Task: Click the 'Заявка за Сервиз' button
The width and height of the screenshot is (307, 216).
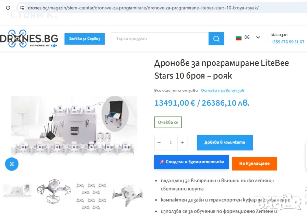Action: coord(84,39)
